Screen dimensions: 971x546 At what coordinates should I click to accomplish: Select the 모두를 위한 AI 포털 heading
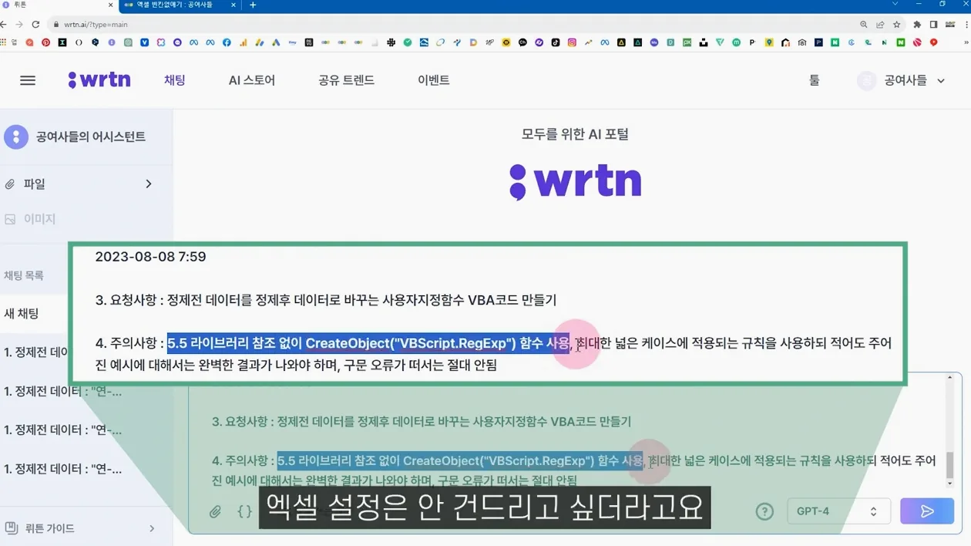coord(575,134)
